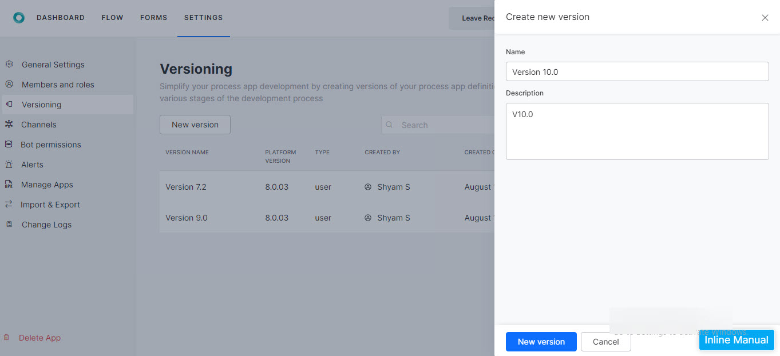Click Cancel in the dialog
Viewport: 780px width, 356px height.
605,342
